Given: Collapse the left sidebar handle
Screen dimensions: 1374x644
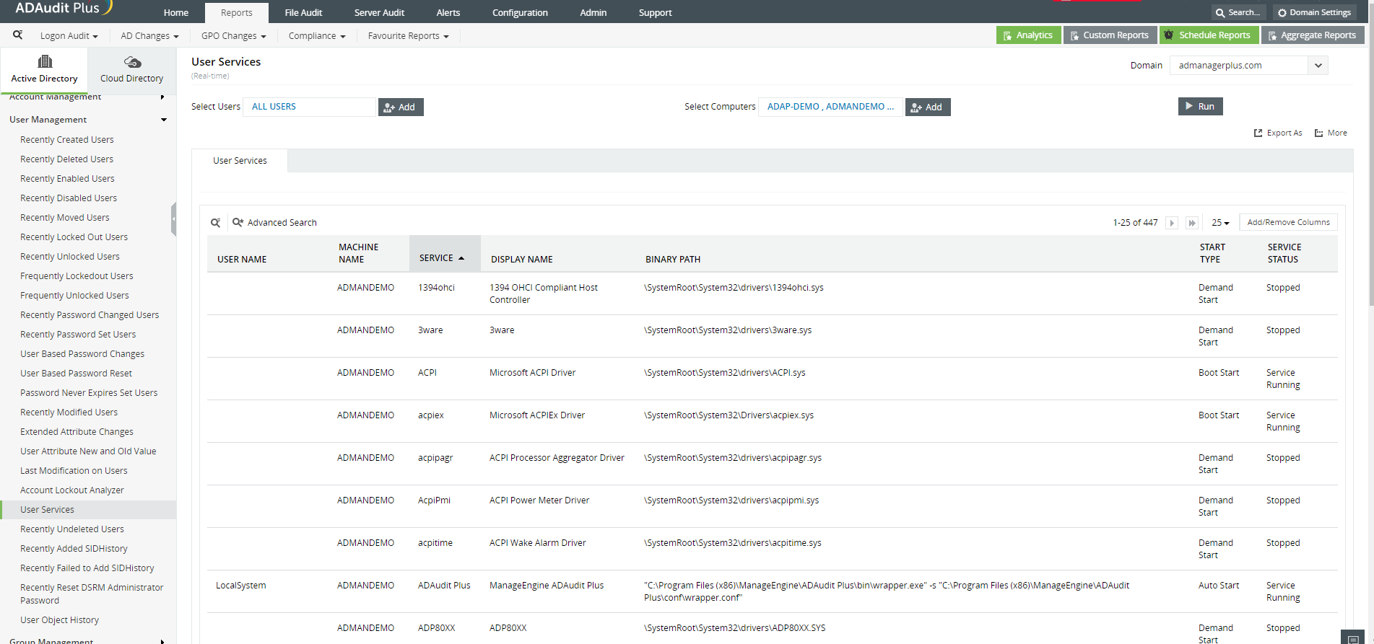Looking at the screenshot, I should click(173, 219).
